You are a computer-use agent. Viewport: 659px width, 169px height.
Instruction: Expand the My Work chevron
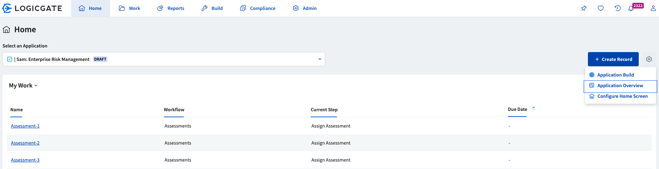[x=36, y=85]
